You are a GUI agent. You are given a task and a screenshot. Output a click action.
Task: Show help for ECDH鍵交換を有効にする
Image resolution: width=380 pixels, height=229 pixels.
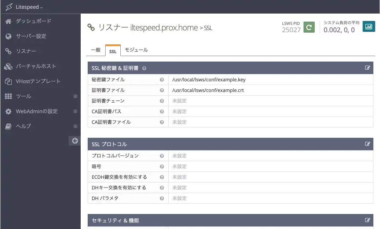click(162, 177)
